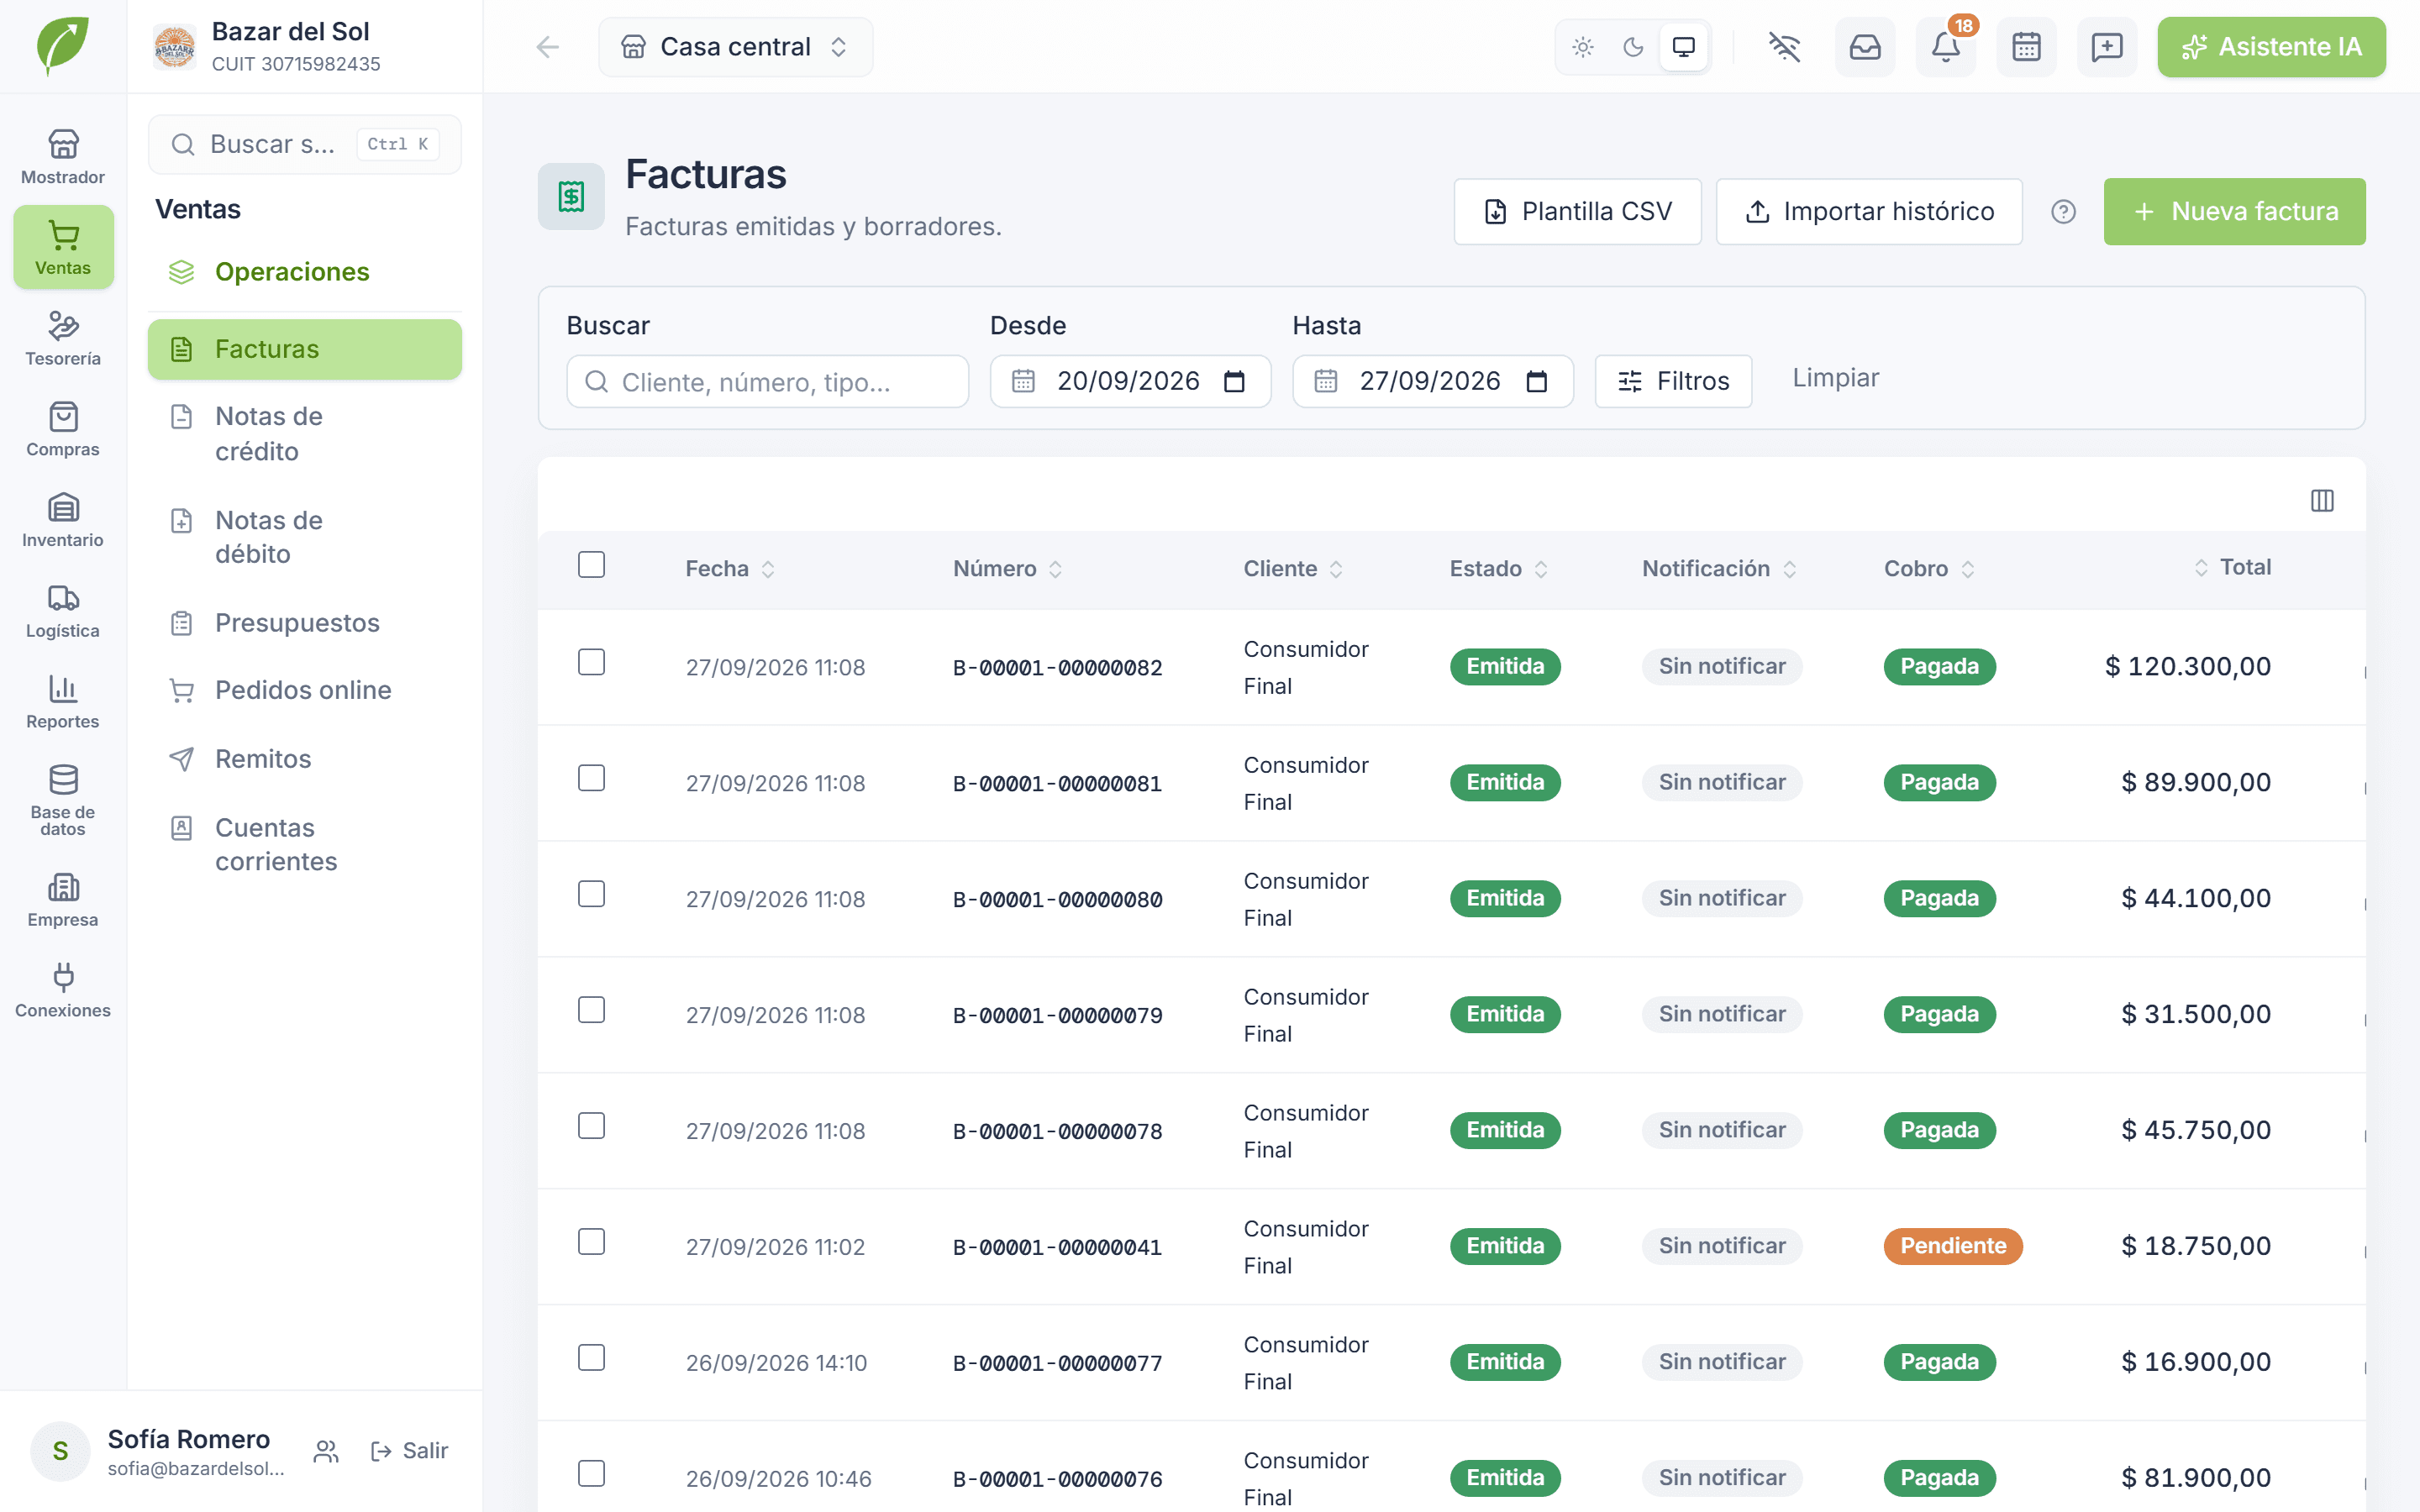Switch to dark theme moon icon

1633,47
